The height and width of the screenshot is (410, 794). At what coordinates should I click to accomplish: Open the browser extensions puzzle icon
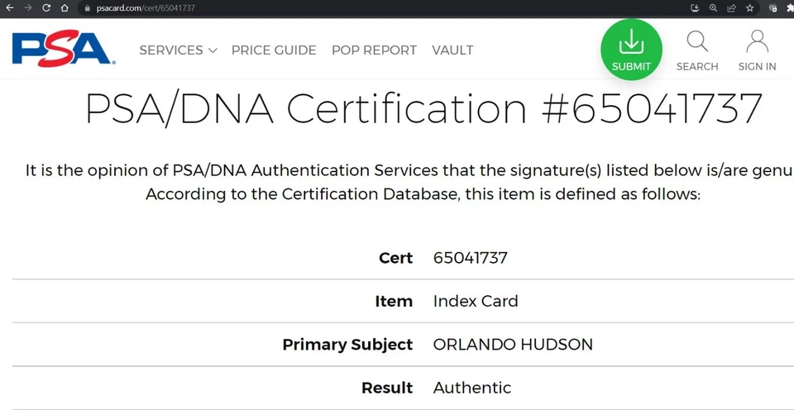[x=791, y=7]
